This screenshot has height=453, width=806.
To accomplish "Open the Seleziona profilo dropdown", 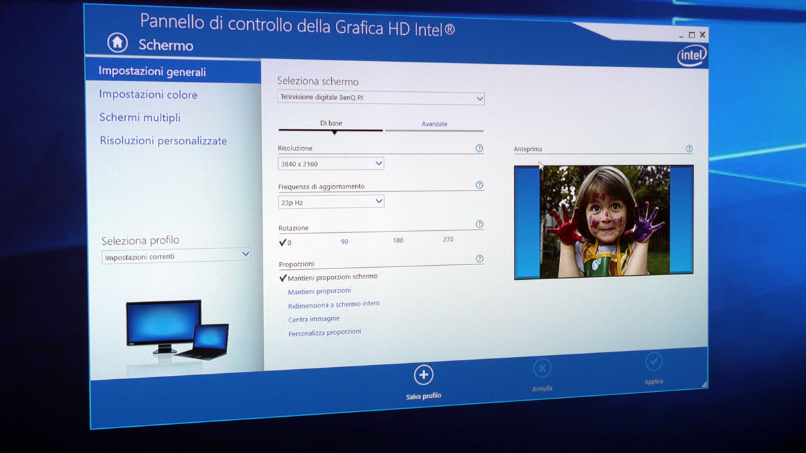I will [176, 256].
